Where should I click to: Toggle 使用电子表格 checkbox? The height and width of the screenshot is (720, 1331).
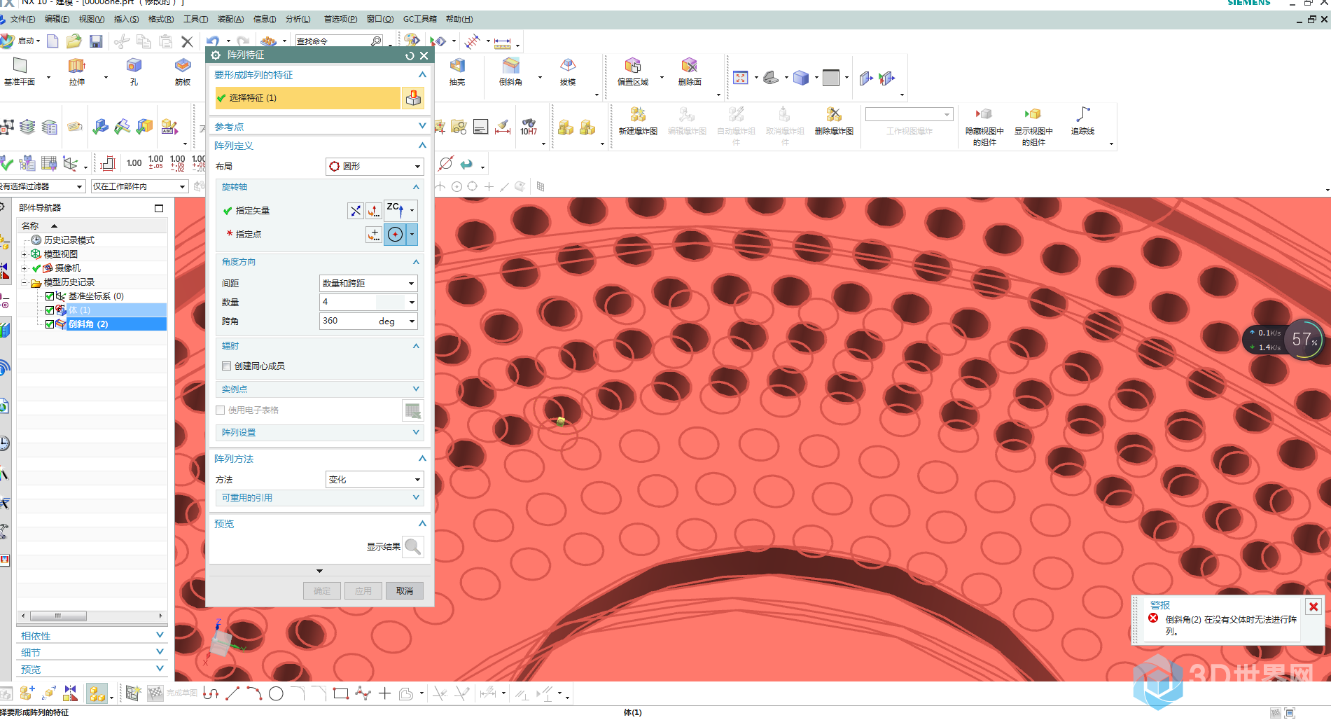click(221, 410)
